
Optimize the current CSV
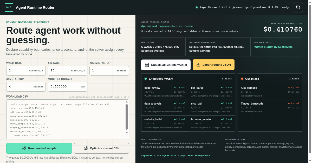pos(101,148)
